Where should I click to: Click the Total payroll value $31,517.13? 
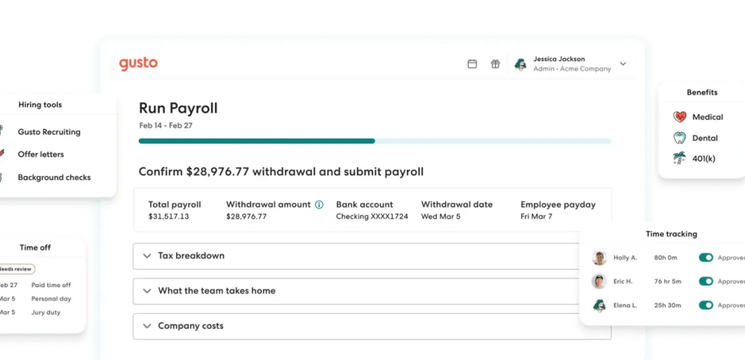click(168, 217)
